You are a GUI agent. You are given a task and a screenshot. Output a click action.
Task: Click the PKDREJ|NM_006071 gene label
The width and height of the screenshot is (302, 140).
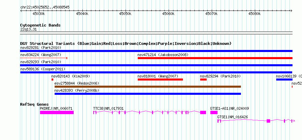[56, 108]
